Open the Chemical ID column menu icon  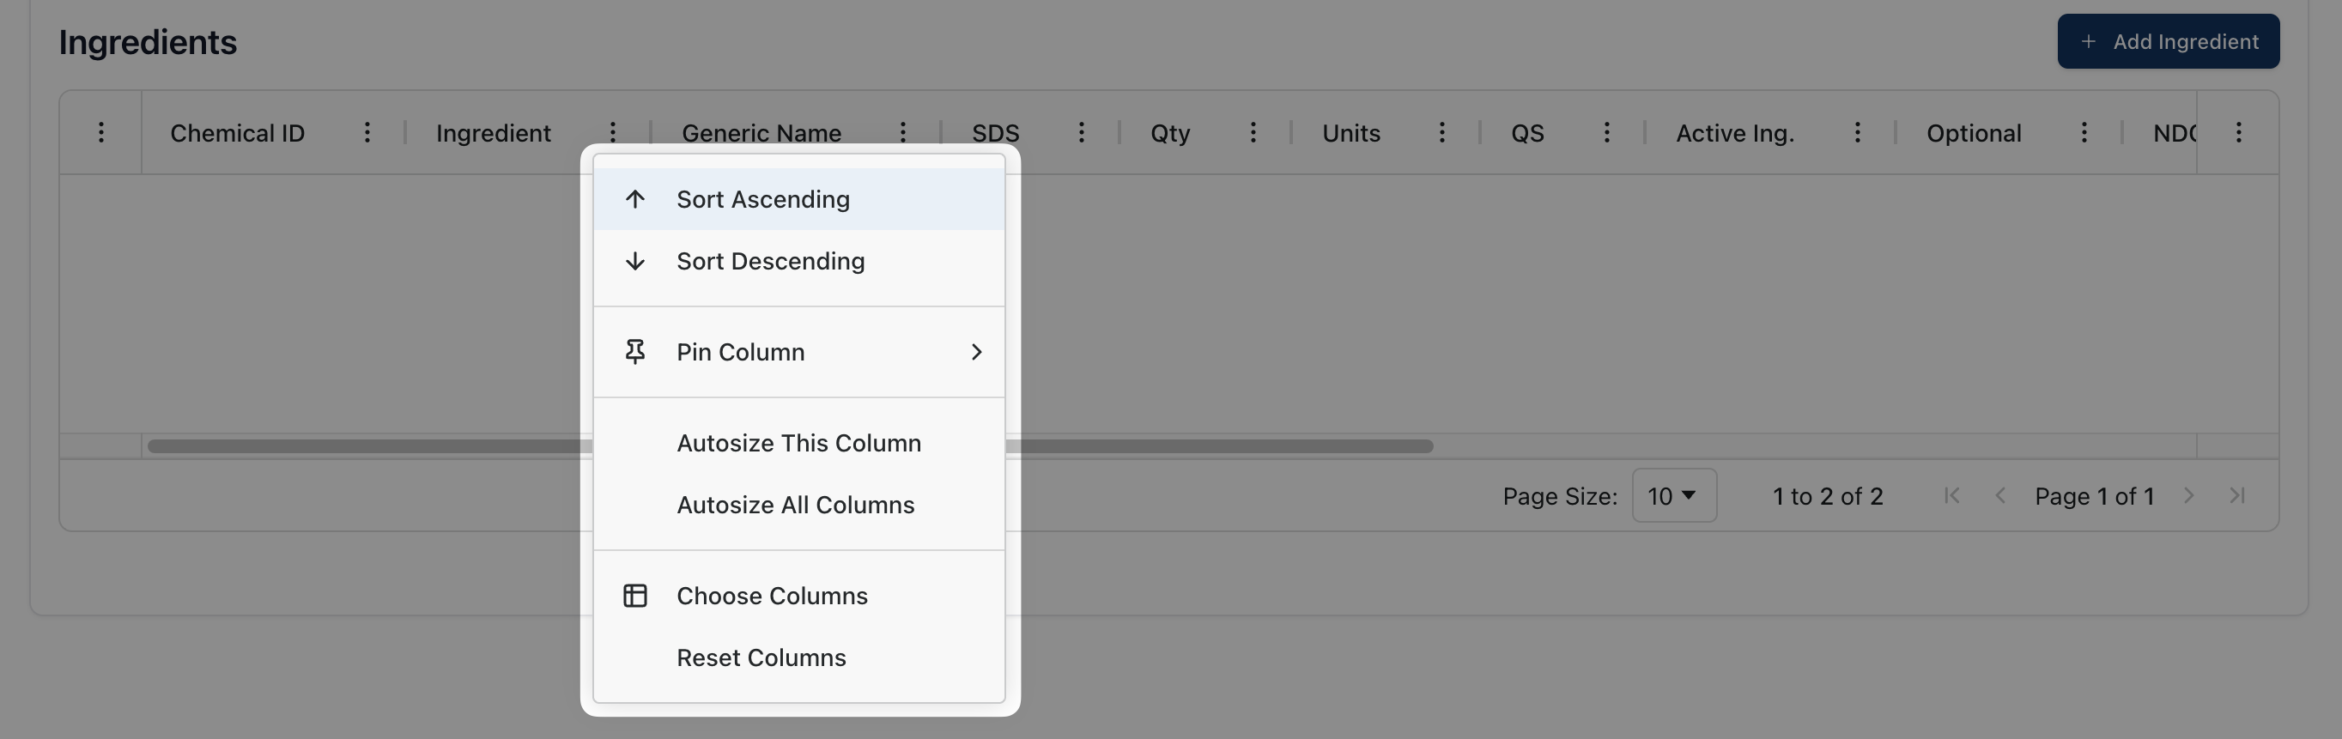pyautogui.click(x=367, y=133)
